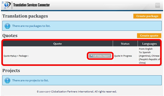Click the Translation Services Connector globe logo

[x=6, y=5]
